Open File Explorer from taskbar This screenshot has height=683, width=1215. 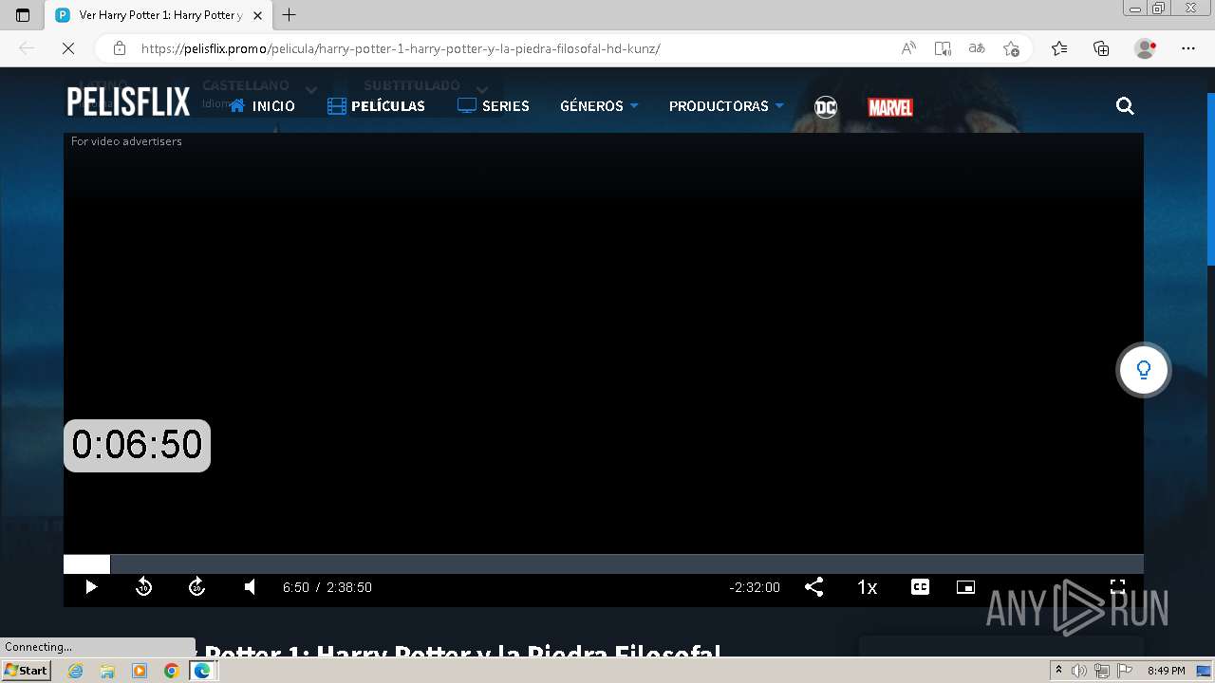coord(107,671)
